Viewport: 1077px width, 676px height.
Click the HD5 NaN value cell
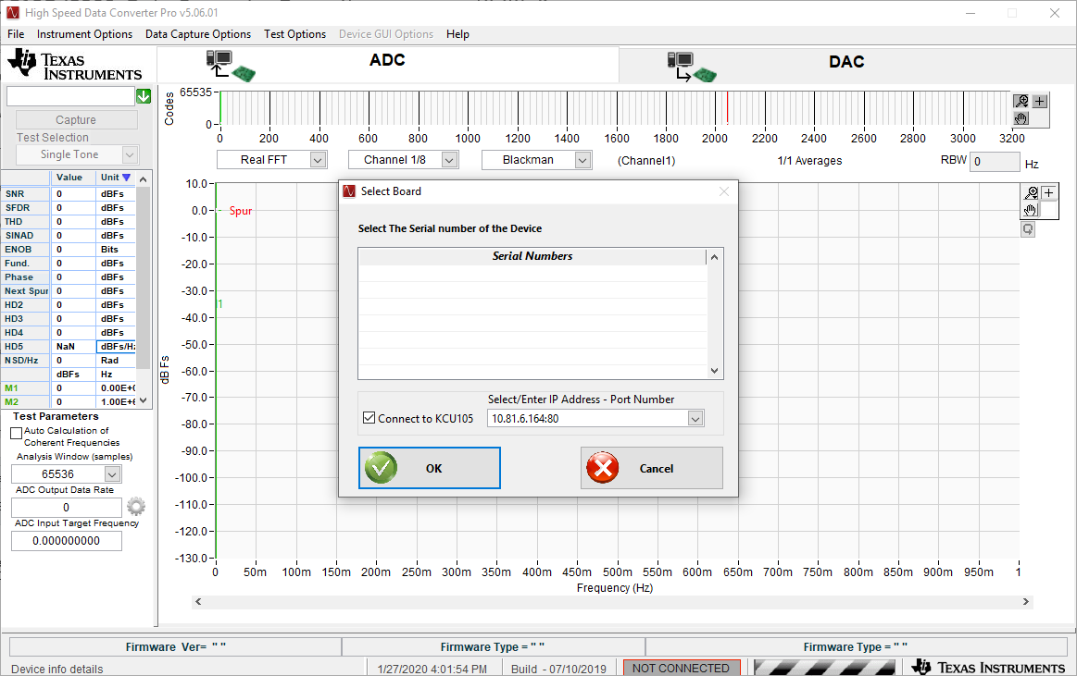coord(73,347)
